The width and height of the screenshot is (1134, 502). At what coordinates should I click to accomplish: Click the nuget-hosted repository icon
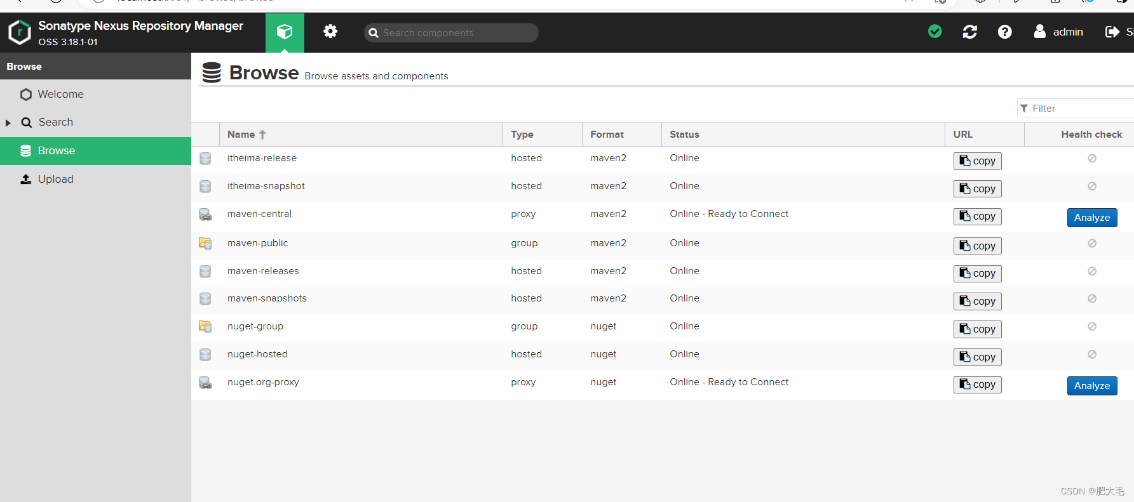pos(205,354)
